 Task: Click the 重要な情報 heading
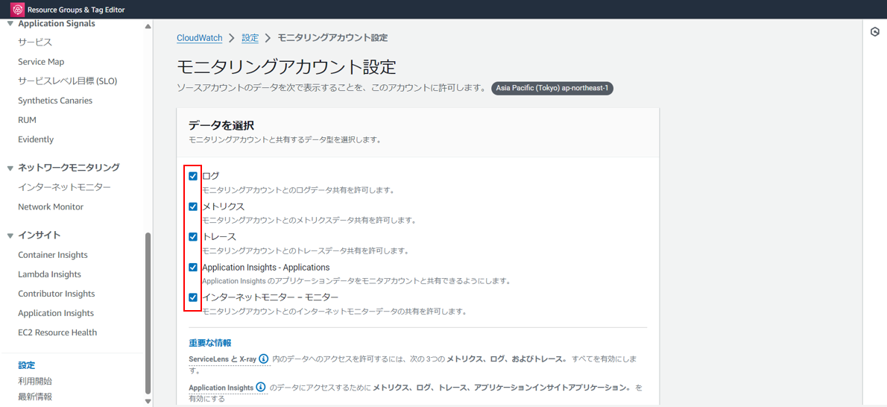coord(210,343)
